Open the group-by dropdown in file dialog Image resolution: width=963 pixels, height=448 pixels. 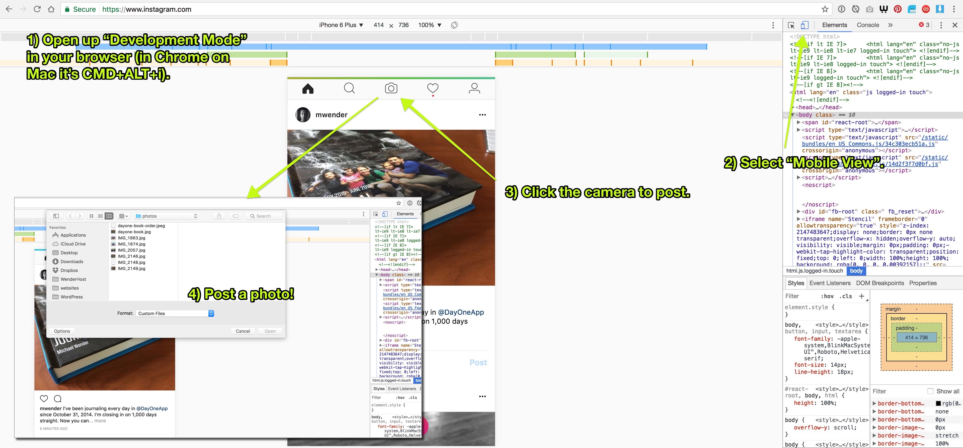[x=123, y=216]
